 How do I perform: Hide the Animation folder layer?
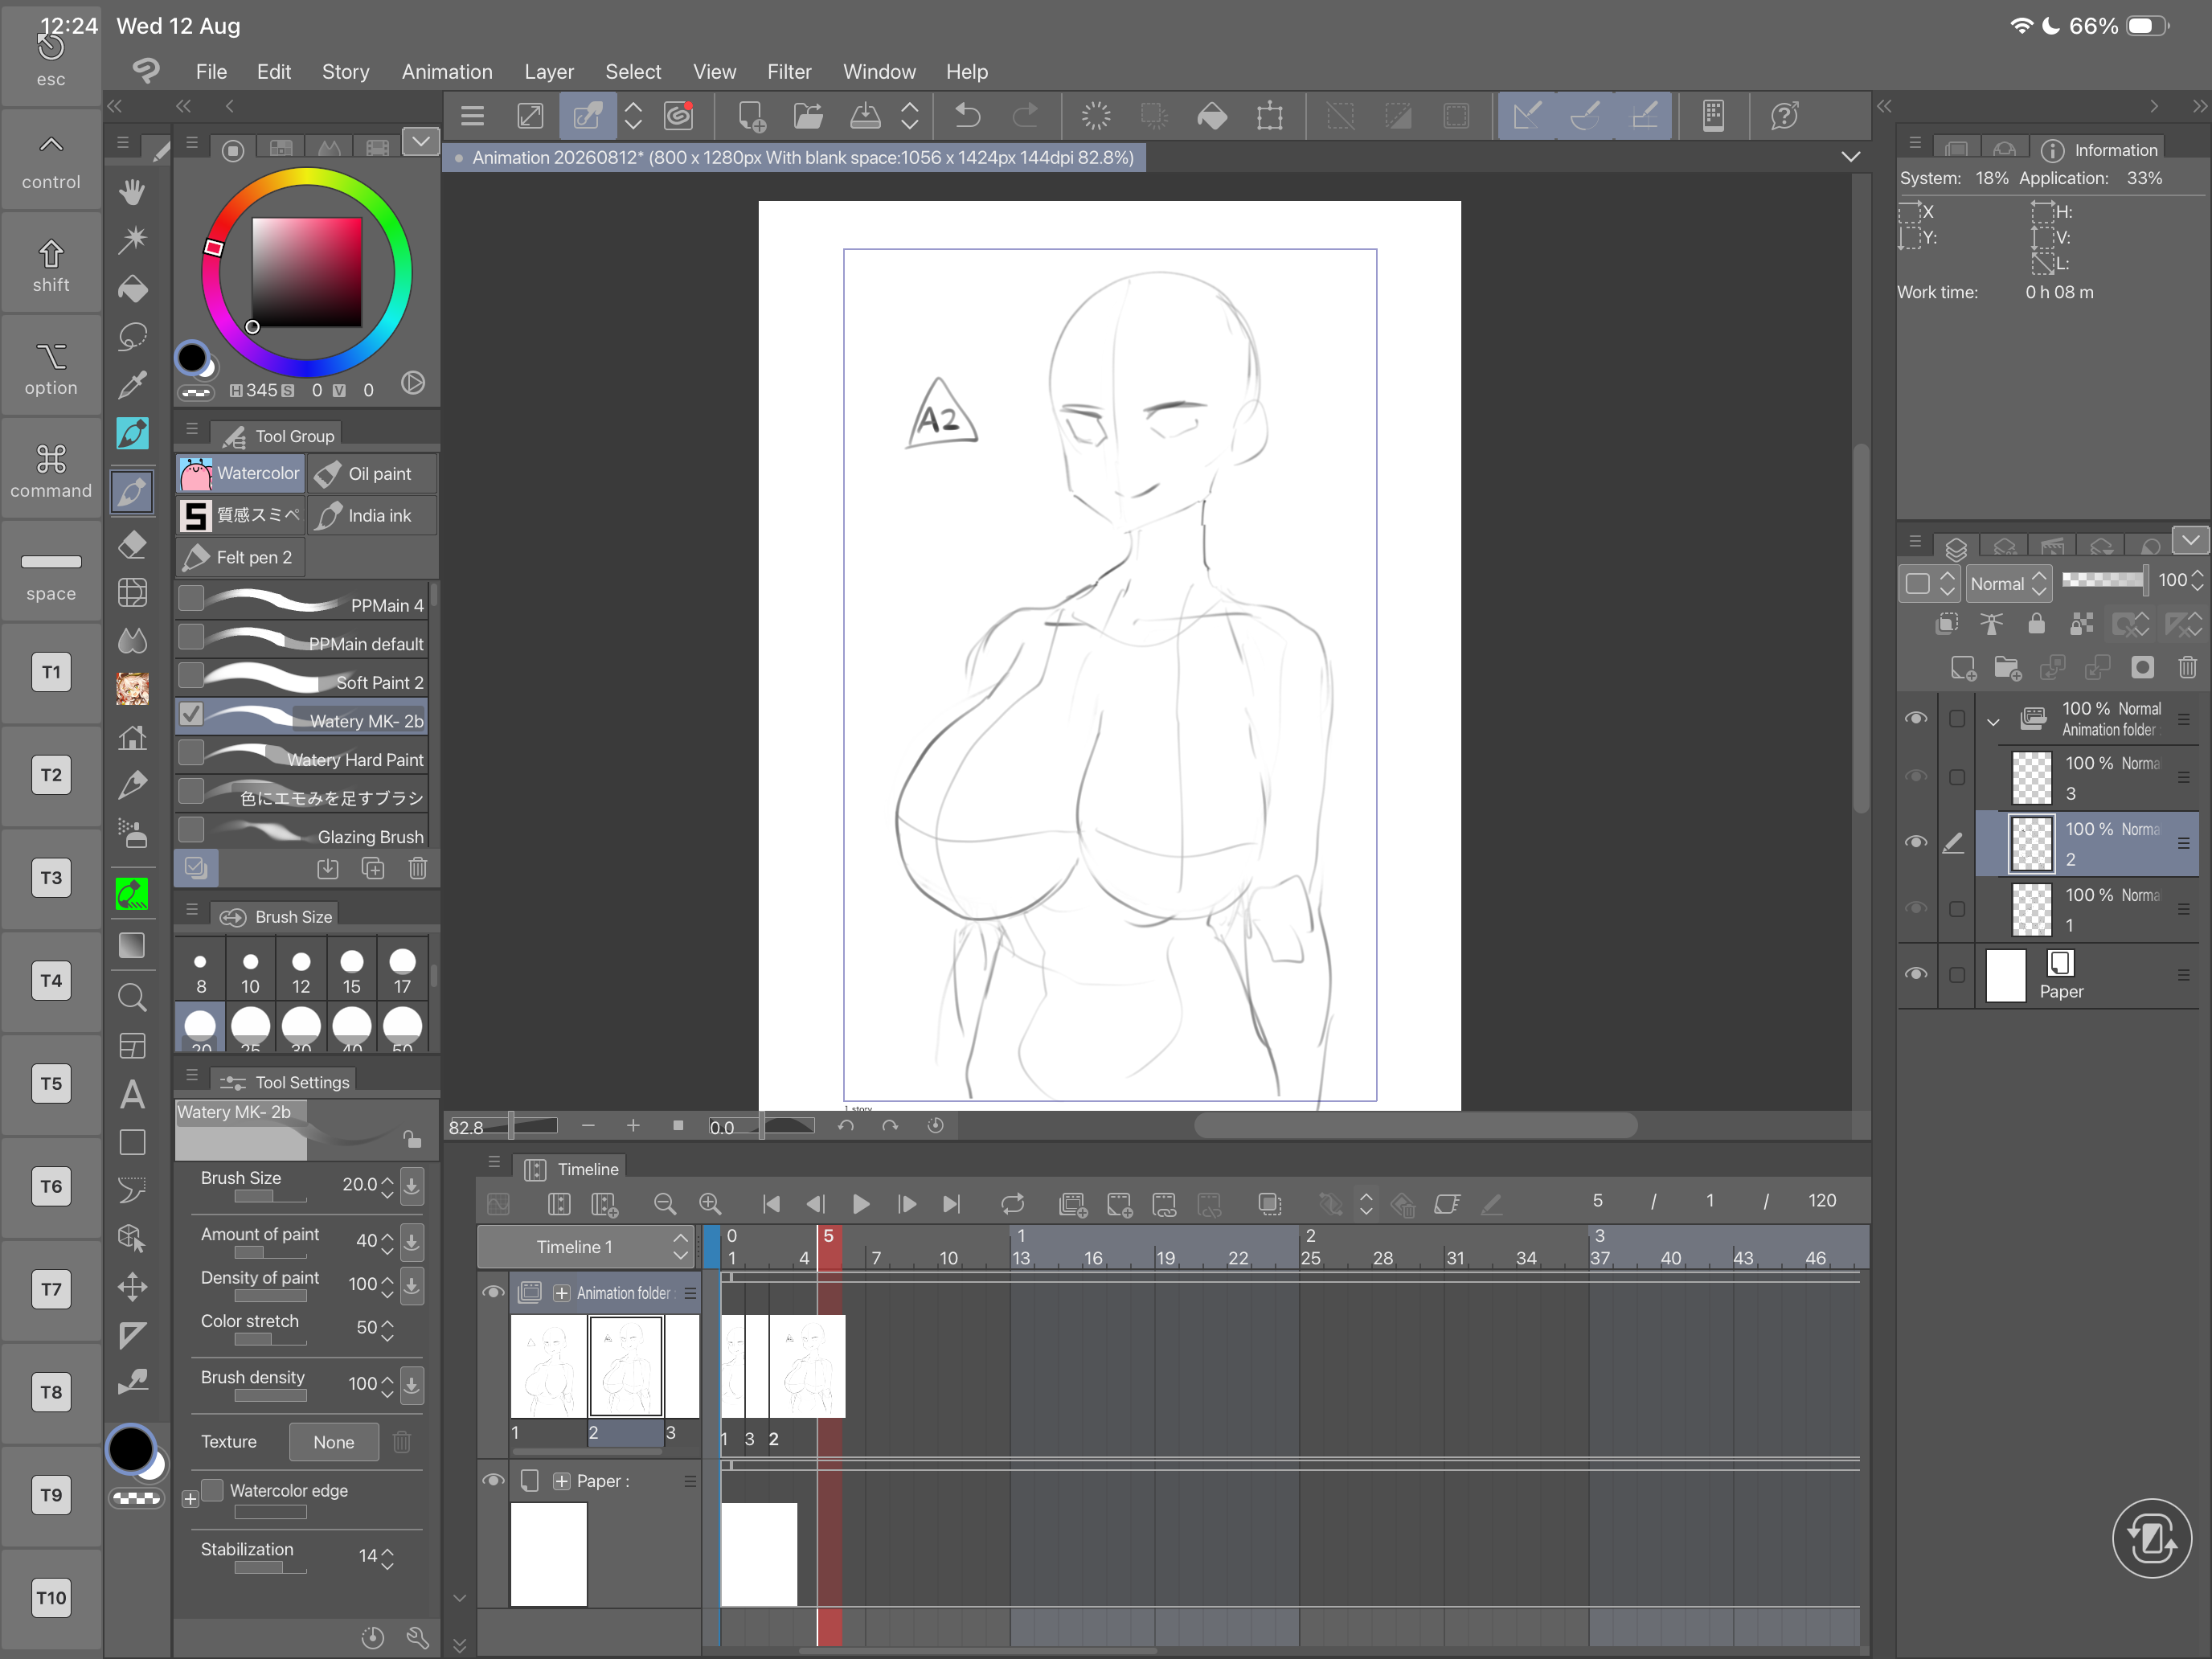pyautogui.click(x=1916, y=718)
